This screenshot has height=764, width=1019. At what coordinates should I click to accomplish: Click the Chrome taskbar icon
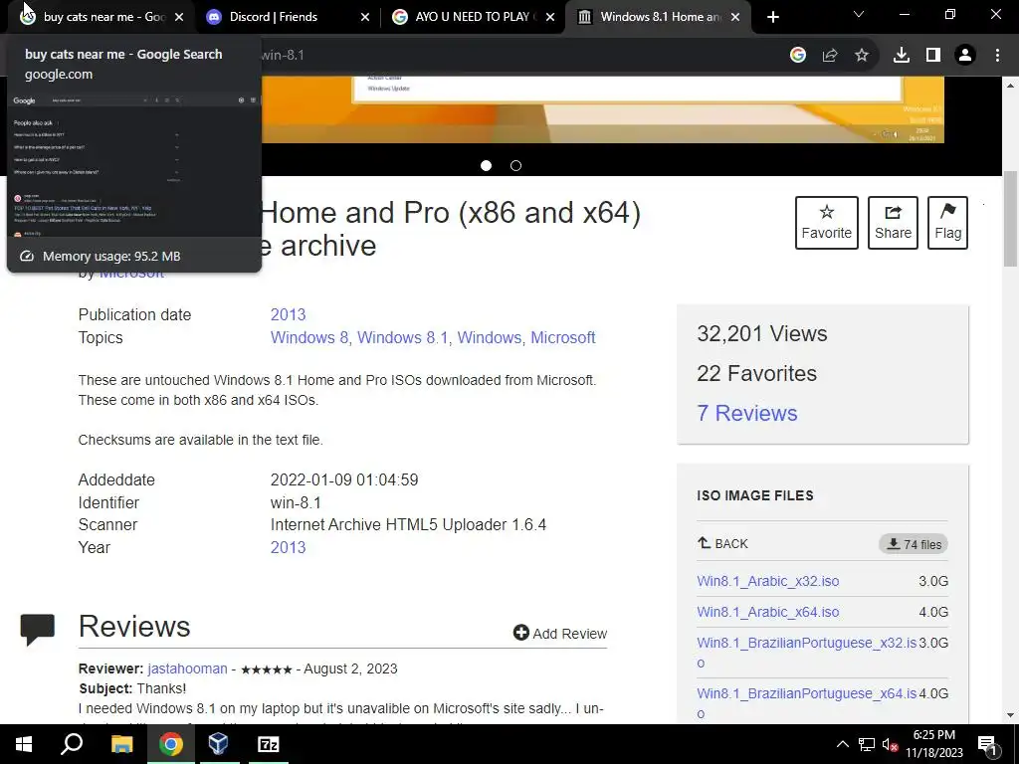click(x=171, y=744)
